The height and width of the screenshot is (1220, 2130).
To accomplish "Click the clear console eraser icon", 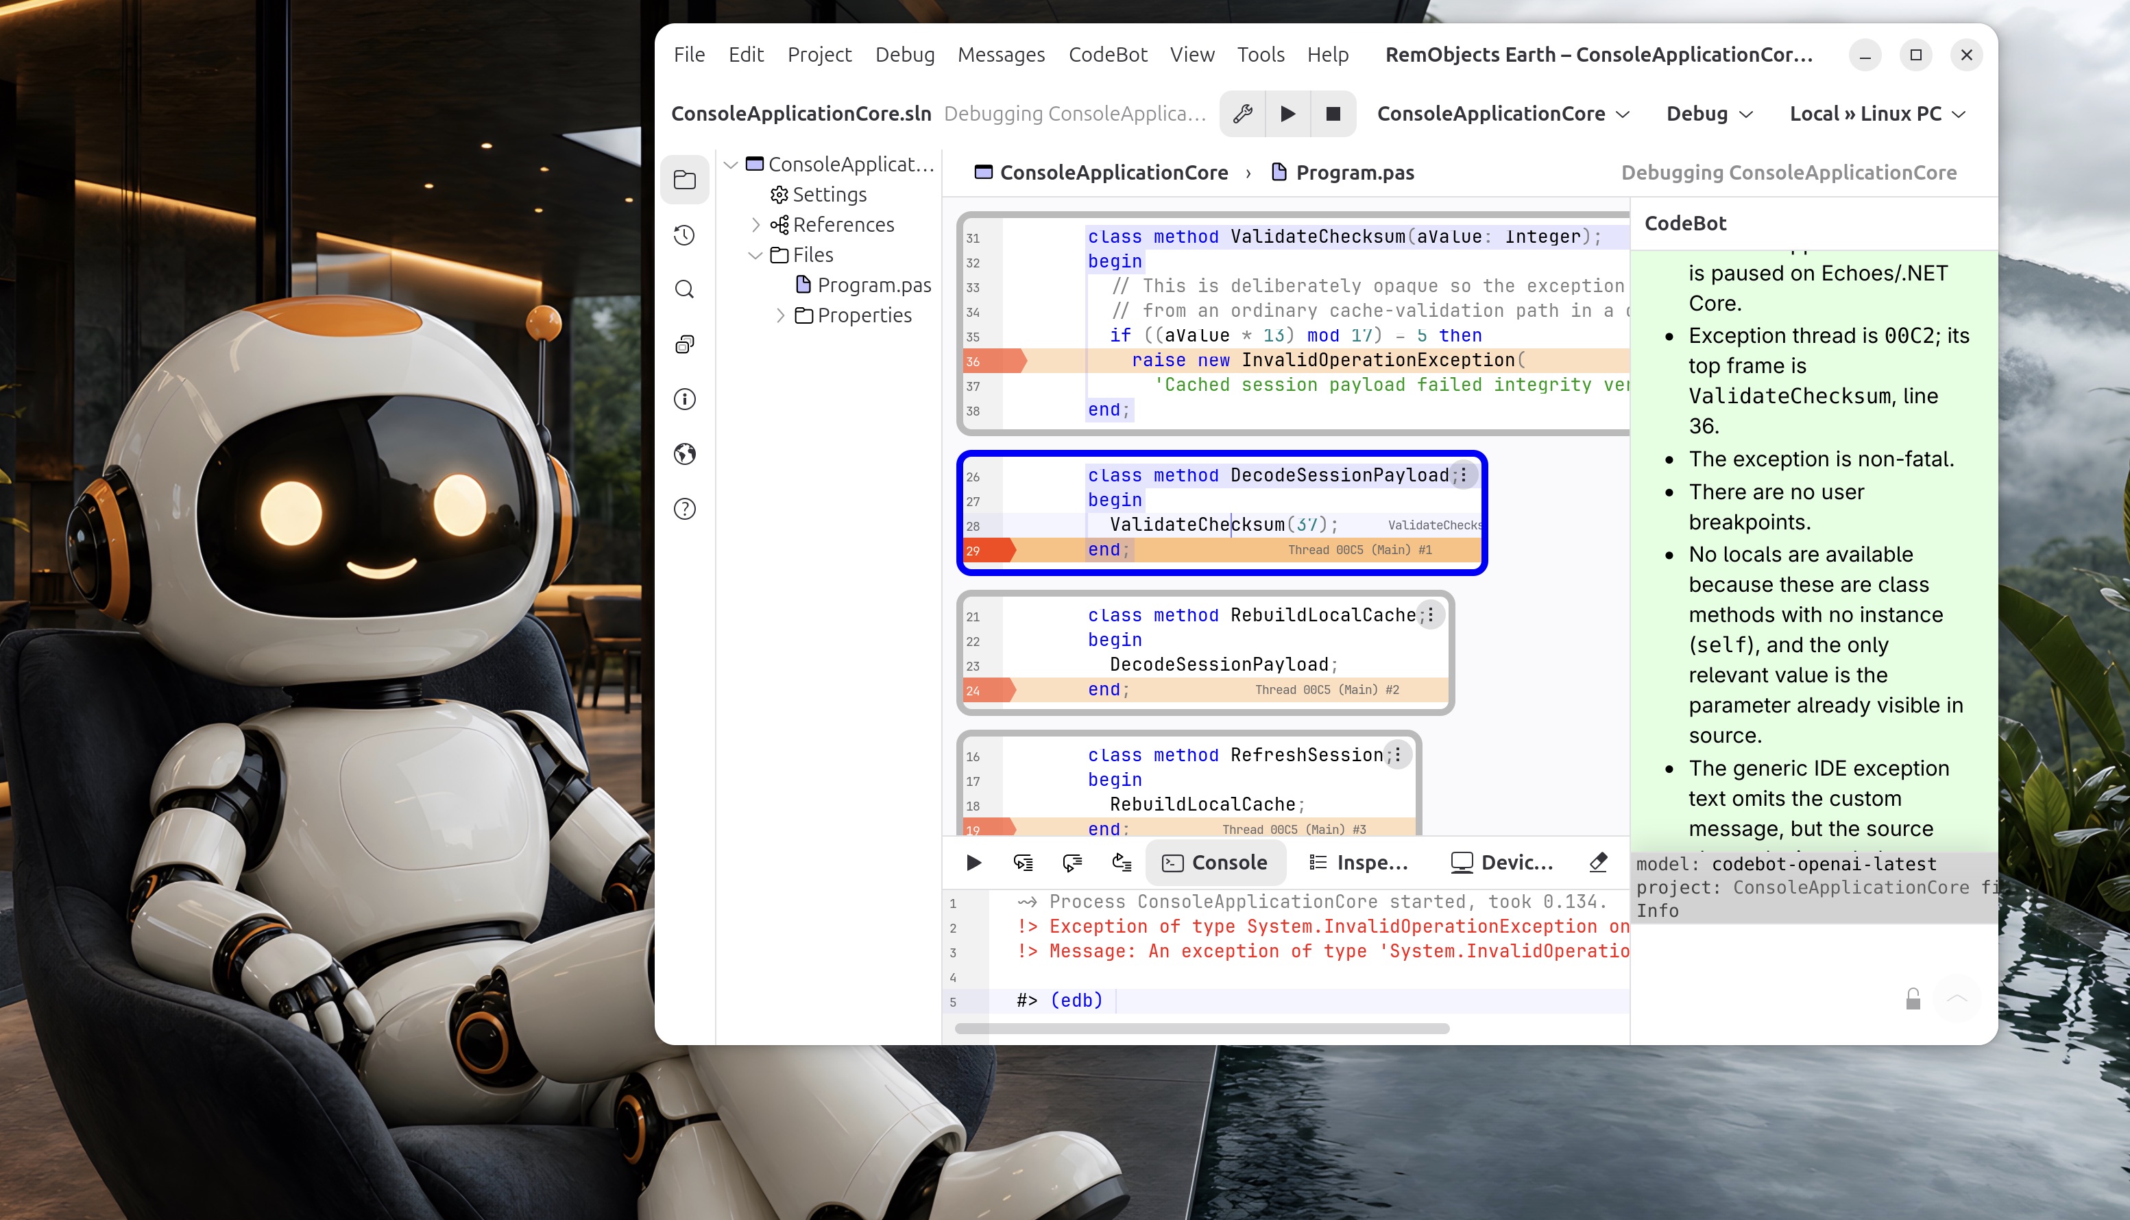I will point(1598,862).
